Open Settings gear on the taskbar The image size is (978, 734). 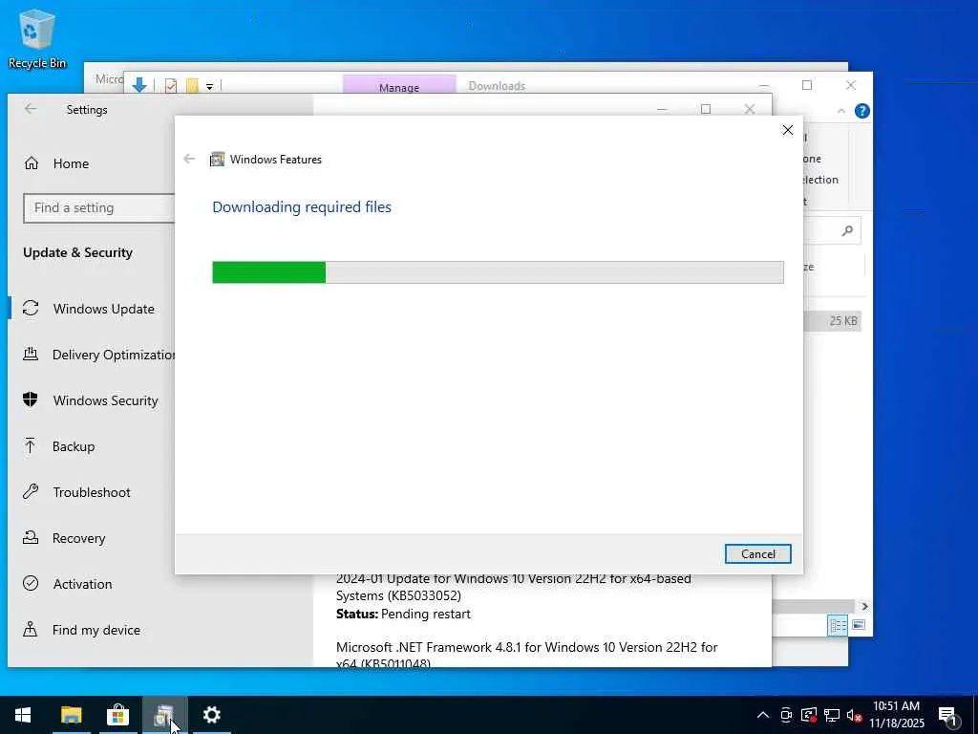click(211, 715)
